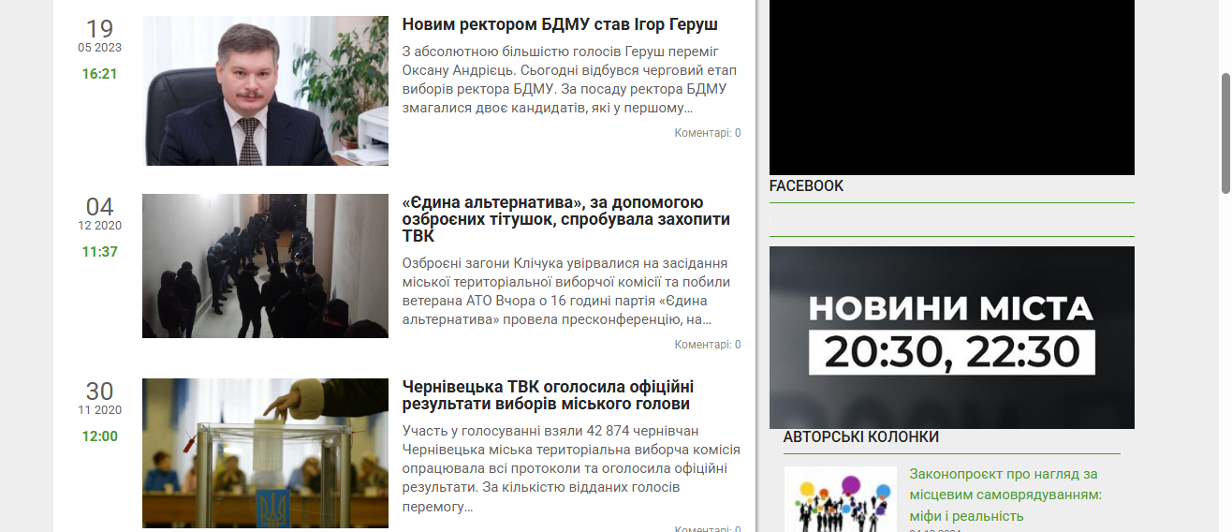1232x532 pixels.
Task: Click the green time '11:37'
Action: click(x=100, y=251)
